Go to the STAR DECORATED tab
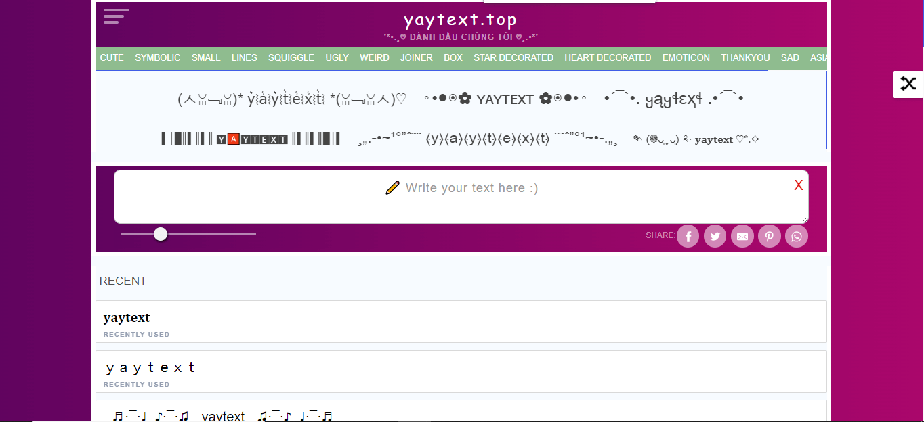Image resolution: width=924 pixels, height=422 pixels. [x=513, y=58]
